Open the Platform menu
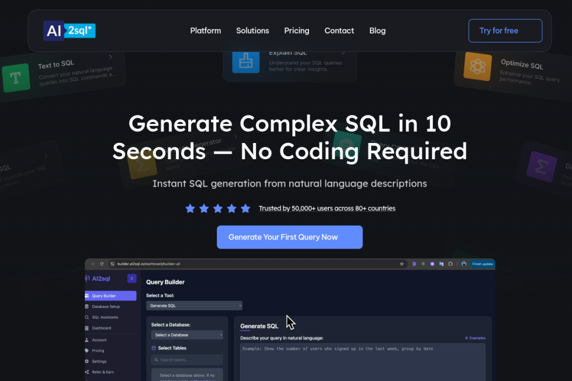Image resolution: width=572 pixels, height=381 pixels. (206, 31)
